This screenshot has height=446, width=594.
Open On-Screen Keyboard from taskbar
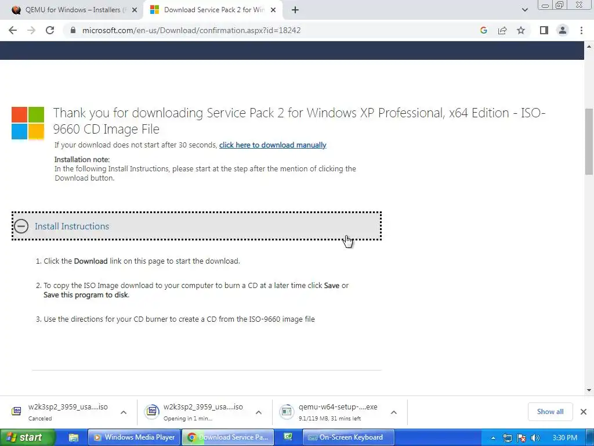349,437
